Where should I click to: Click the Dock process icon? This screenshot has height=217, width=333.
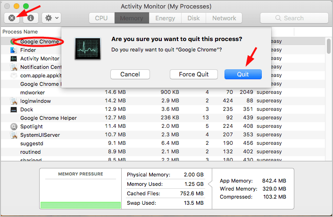tap(14, 109)
